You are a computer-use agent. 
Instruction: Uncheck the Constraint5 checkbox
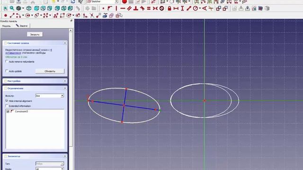(x=8, y=111)
